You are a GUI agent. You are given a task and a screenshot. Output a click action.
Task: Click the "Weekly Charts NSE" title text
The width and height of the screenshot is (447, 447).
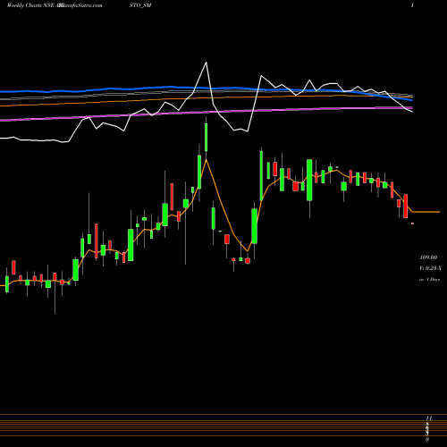30,5
